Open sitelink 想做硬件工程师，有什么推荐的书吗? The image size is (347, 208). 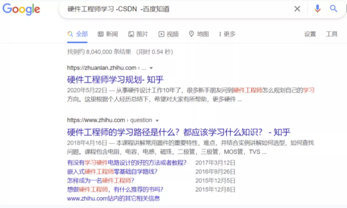115,189
